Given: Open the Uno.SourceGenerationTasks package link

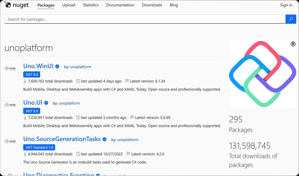Looking at the screenshot, I should click(62, 139).
